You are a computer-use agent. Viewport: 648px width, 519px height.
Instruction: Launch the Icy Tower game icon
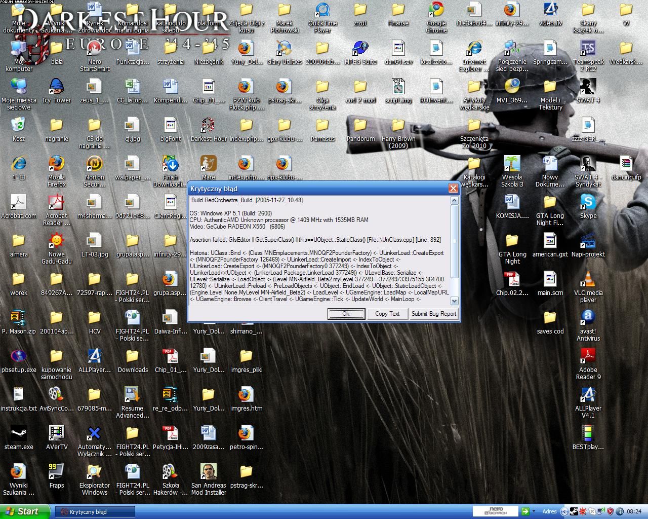[56, 87]
